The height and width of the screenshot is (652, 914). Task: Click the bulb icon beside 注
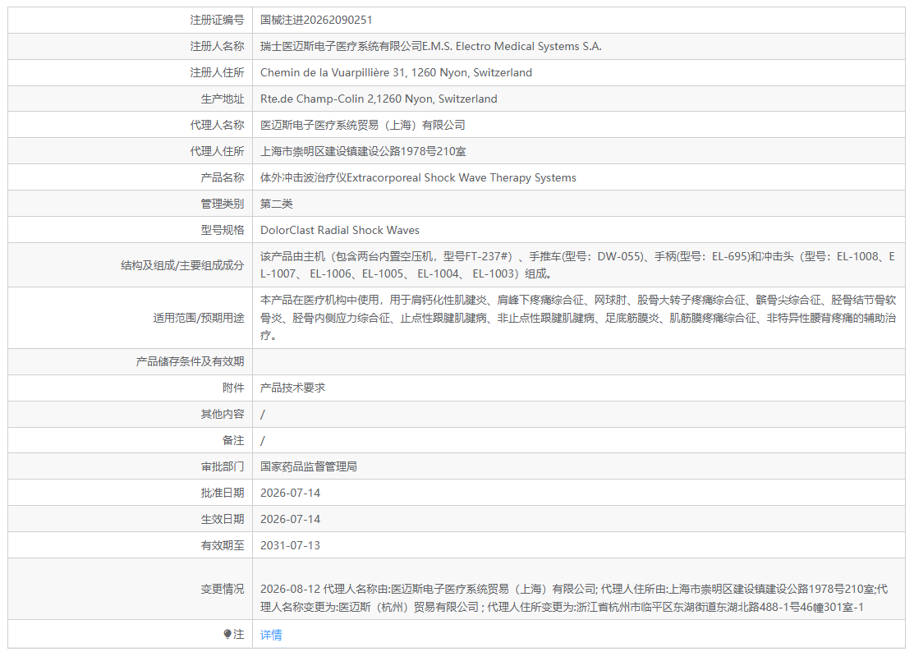[x=227, y=634]
